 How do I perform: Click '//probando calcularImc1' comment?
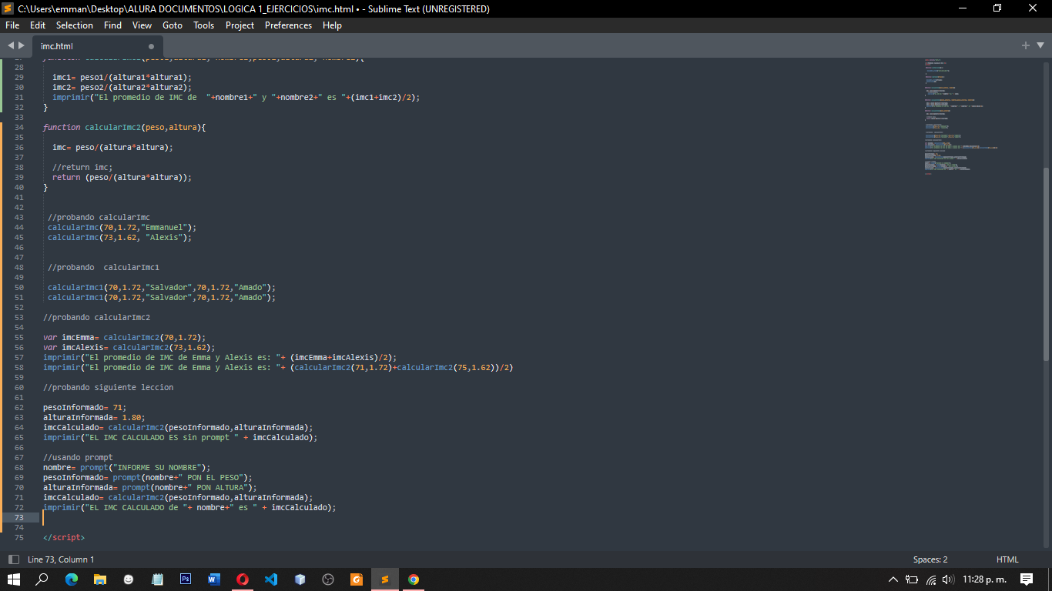(x=103, y=267)
